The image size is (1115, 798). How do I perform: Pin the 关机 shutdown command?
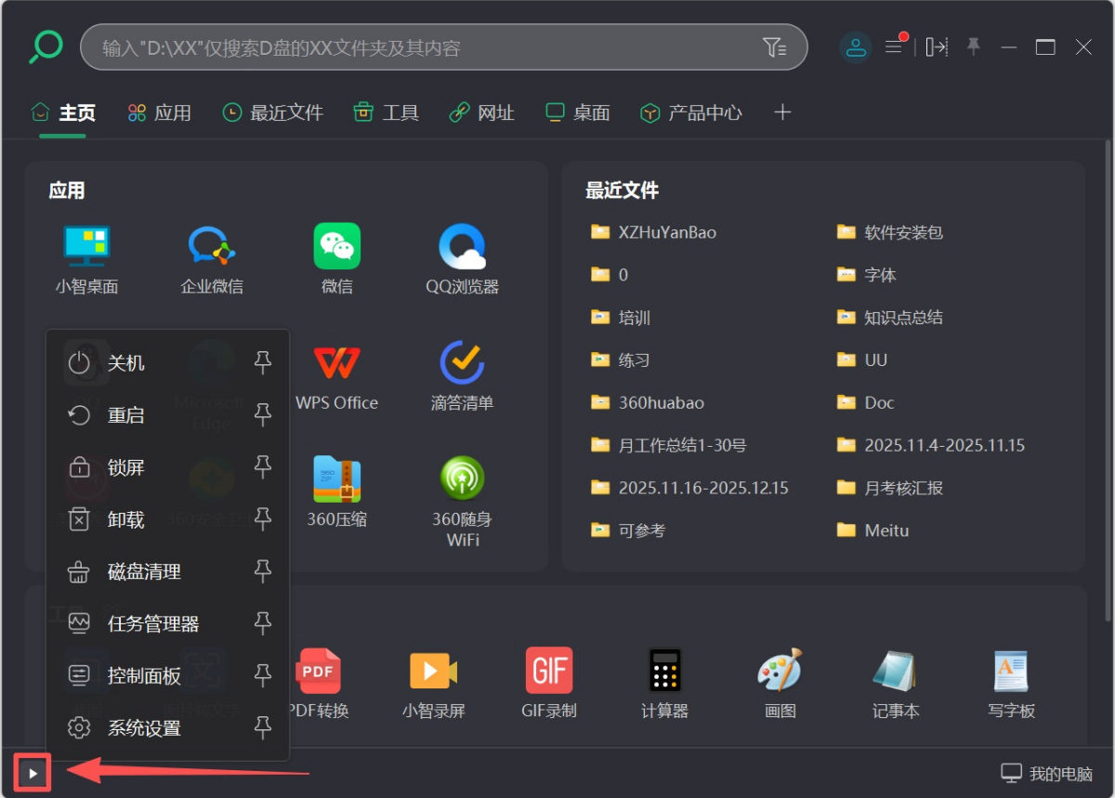click(x=263, y=363)
